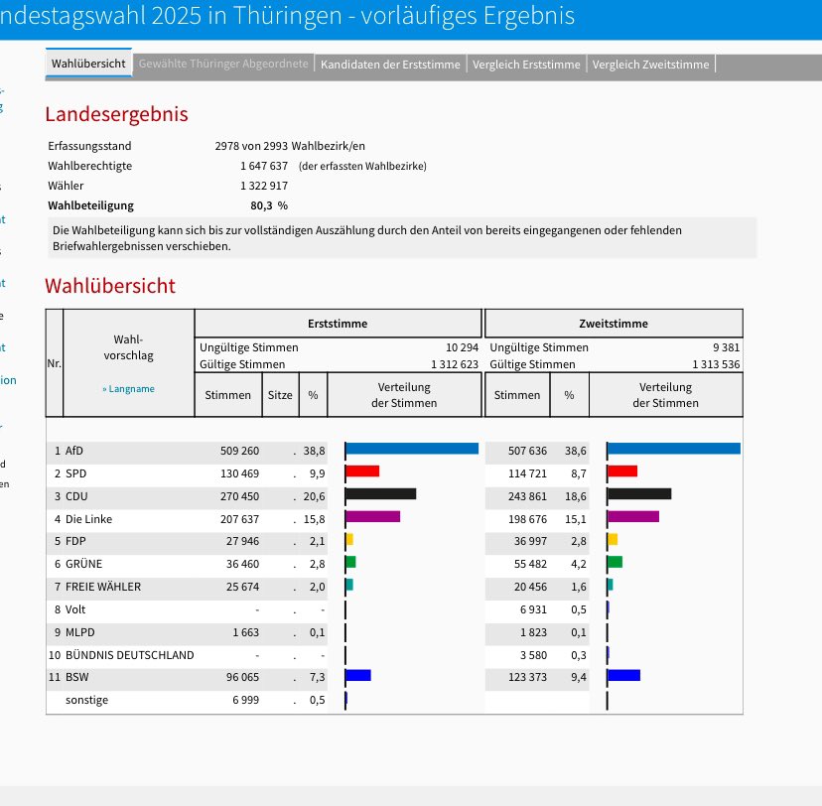Click FDP Erststimme percentage 2,1
The height and width of the screenshot is (806, 822).
click(317, 541)
